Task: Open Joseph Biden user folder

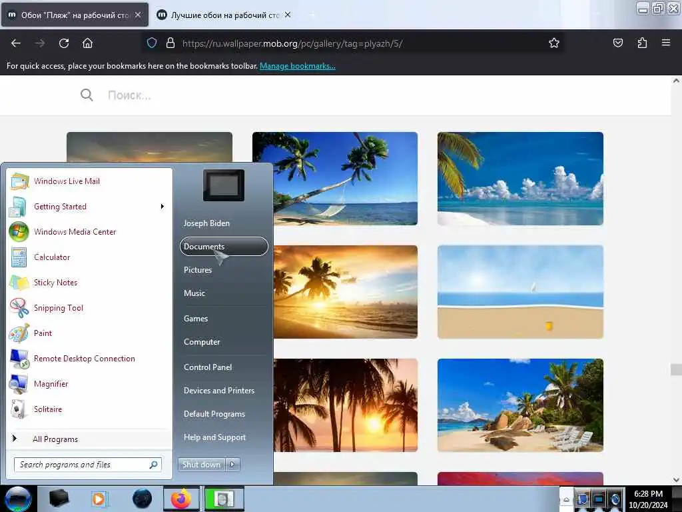Action: click(224, 223)
